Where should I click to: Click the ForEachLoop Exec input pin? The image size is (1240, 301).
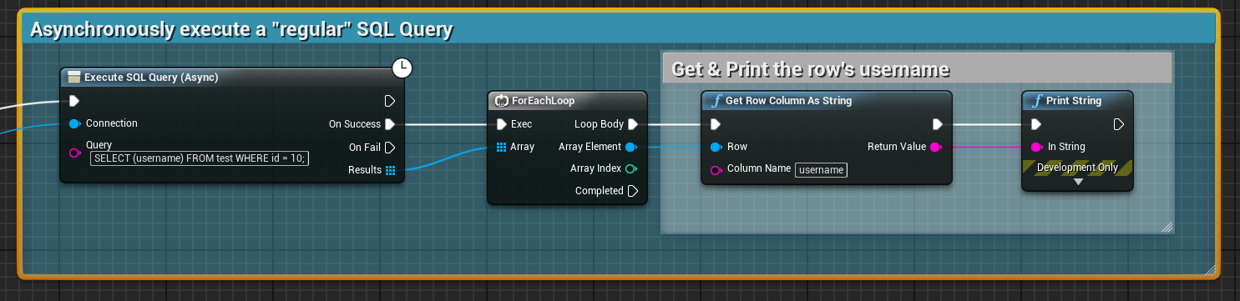coord(501,124)
